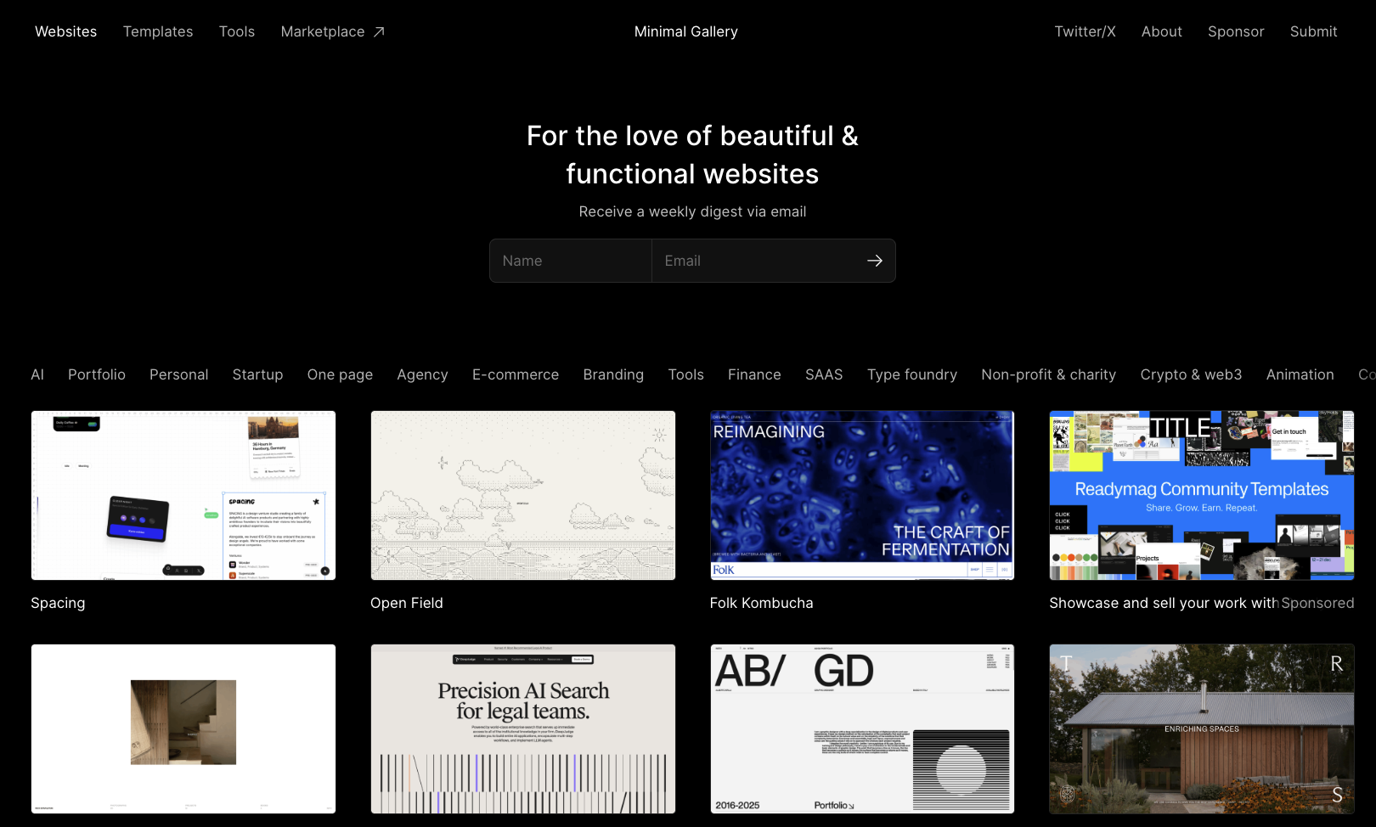Open the Submit page
1376x827 pixels.
1313,31
